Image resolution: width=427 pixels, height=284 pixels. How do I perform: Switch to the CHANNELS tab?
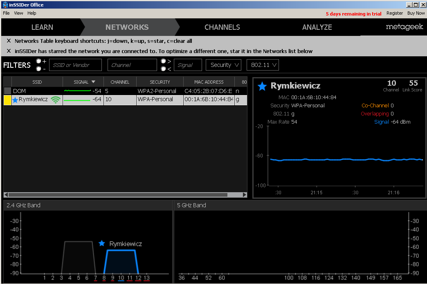click(222, 27)
